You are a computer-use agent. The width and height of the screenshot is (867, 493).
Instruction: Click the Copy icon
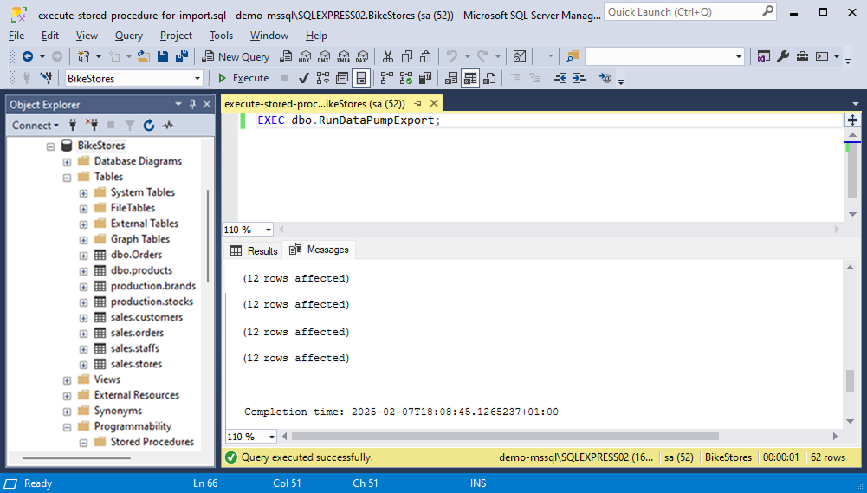click(407, 56)
